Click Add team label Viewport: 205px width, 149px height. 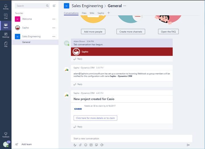[26, 144]
